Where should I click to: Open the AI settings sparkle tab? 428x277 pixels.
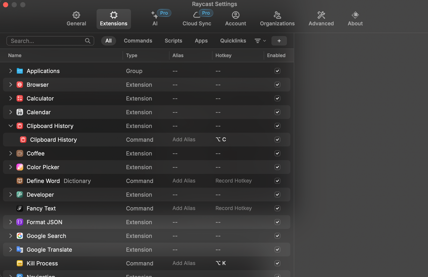click(155, 19)
